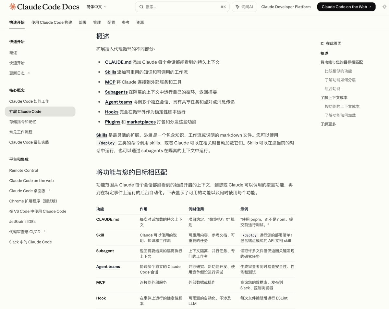Open Claude Developer Platform link
The width and height of the screenshot is (389, 309).
tap(286, 7)
